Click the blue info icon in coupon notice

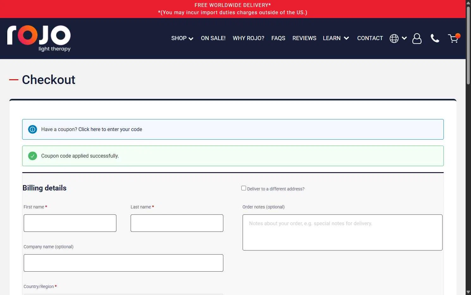click(33, 129)
